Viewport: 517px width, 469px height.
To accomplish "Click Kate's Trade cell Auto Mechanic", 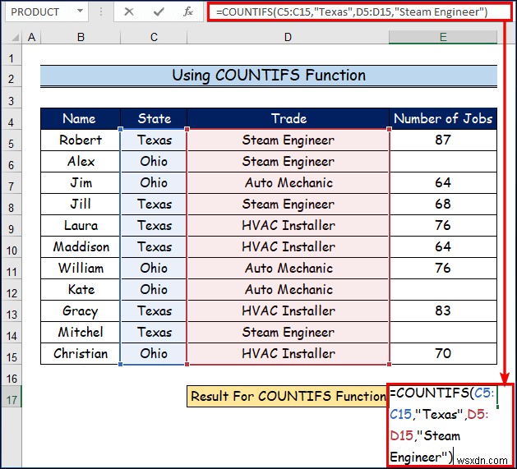I will click(289, 289).
